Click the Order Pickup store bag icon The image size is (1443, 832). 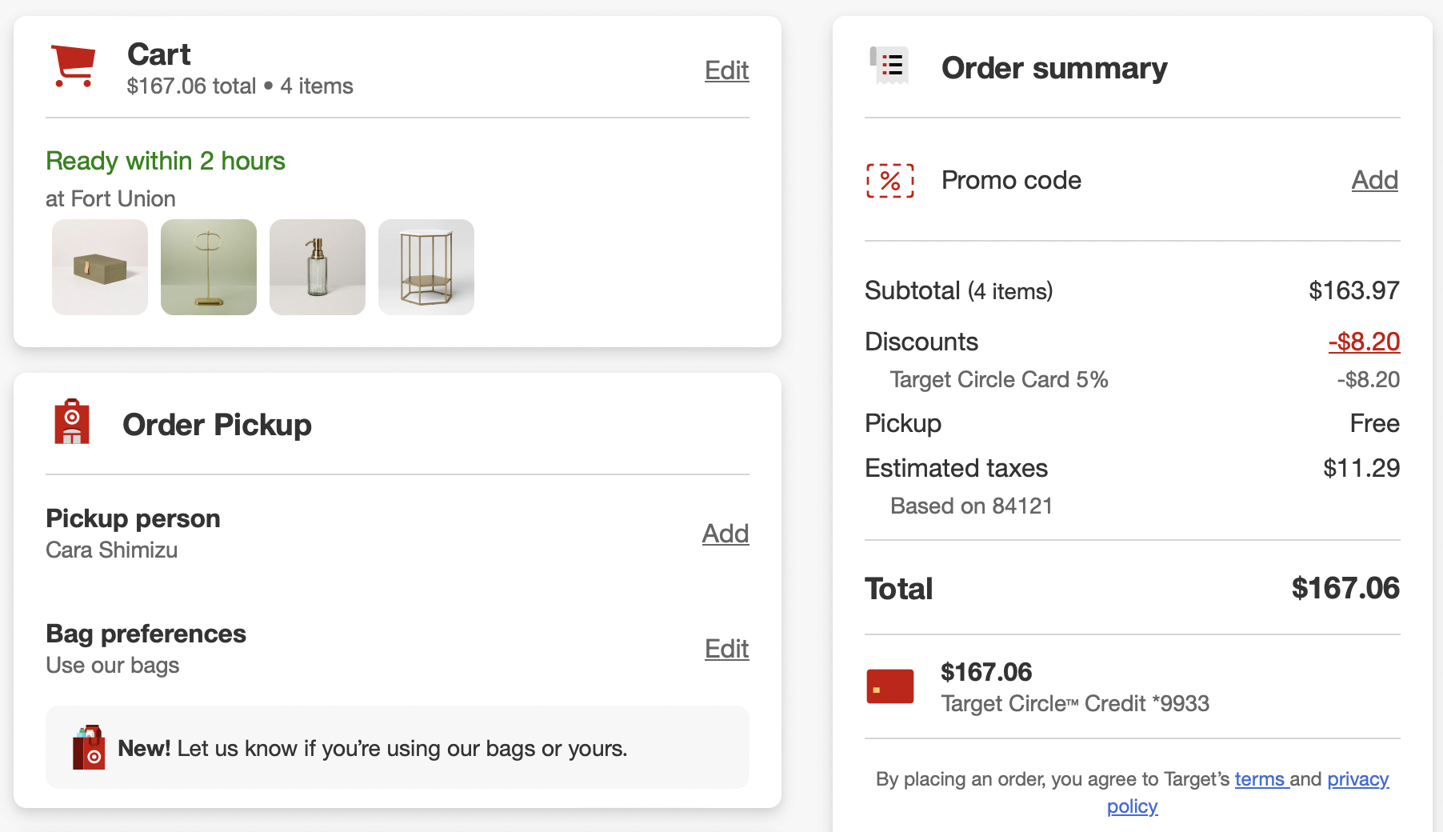pyautogui.click(x=72, y=422)
